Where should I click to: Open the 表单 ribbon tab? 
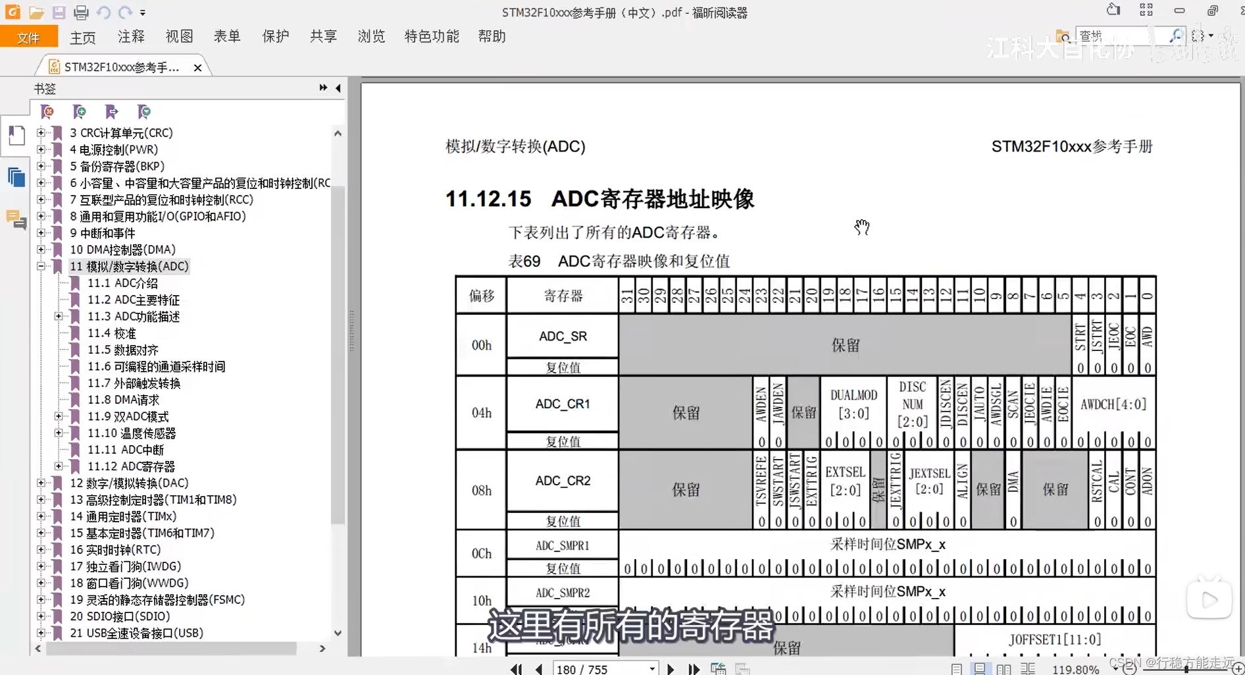(227, 37)
